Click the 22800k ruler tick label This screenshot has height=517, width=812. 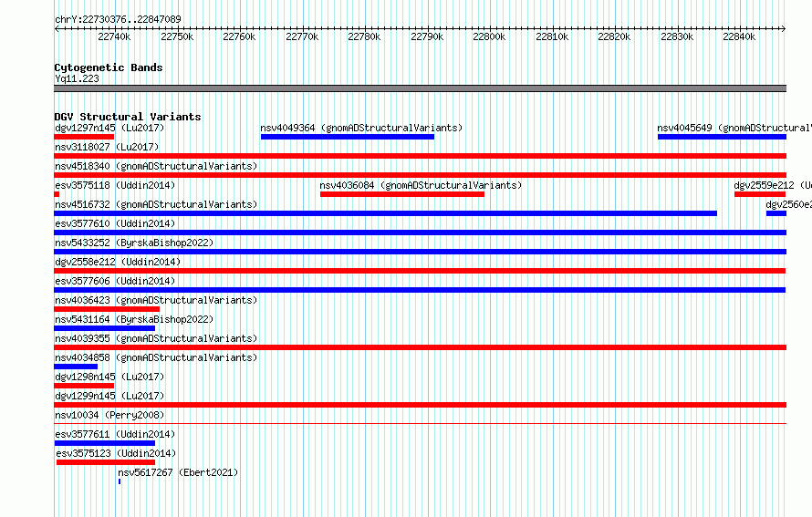489,36
